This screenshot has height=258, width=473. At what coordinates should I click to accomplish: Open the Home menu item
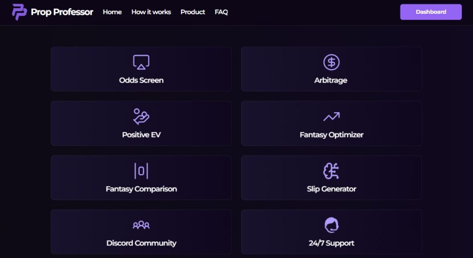[x=112, y=12]
